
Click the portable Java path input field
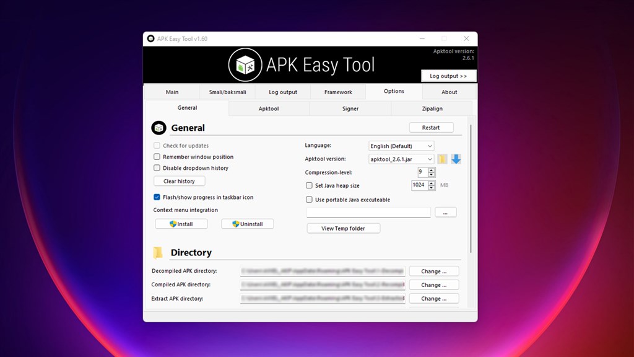[368, 213]
